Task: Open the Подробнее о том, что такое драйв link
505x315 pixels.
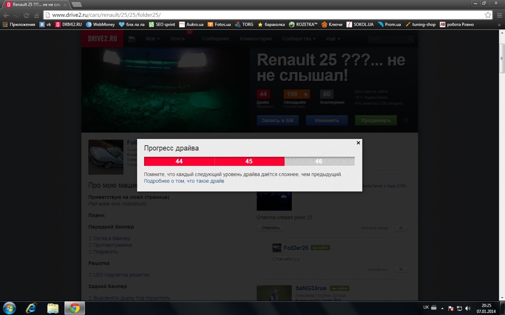Action: coord(184,181)
